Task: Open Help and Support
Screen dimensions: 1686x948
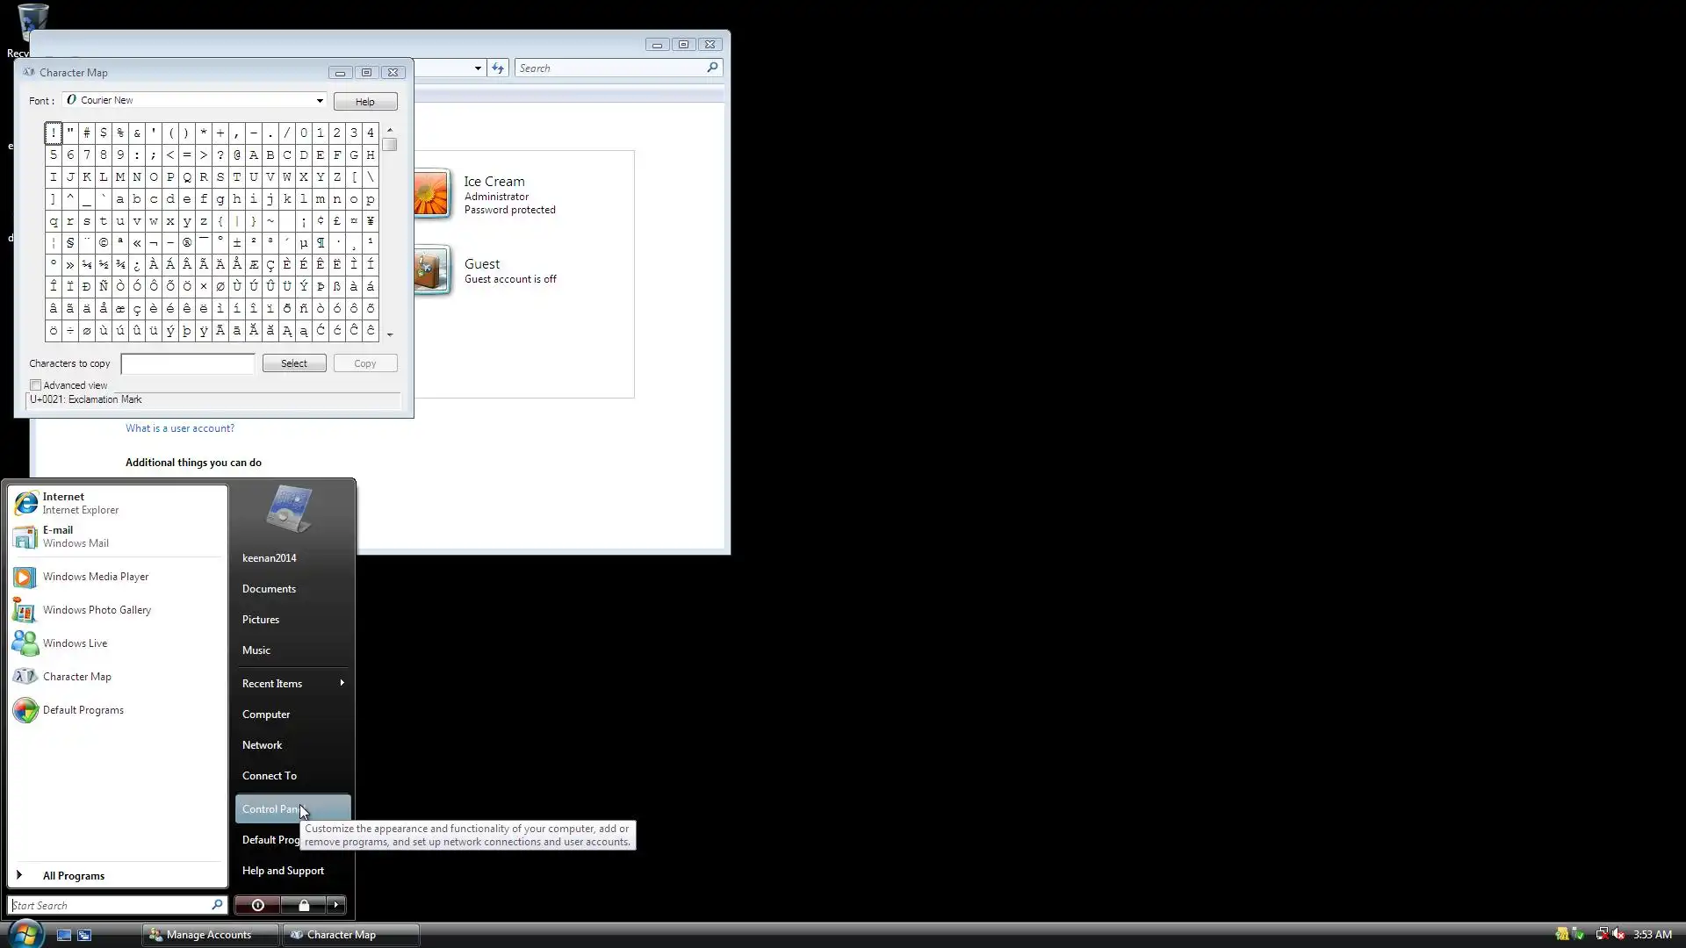Action: tap(283, 870)
